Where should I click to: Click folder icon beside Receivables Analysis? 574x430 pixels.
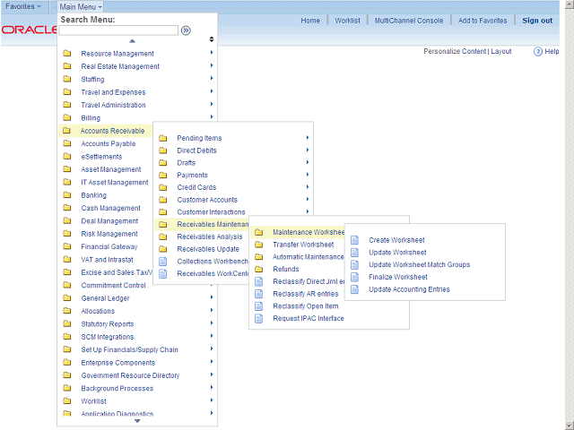point(163,236)
